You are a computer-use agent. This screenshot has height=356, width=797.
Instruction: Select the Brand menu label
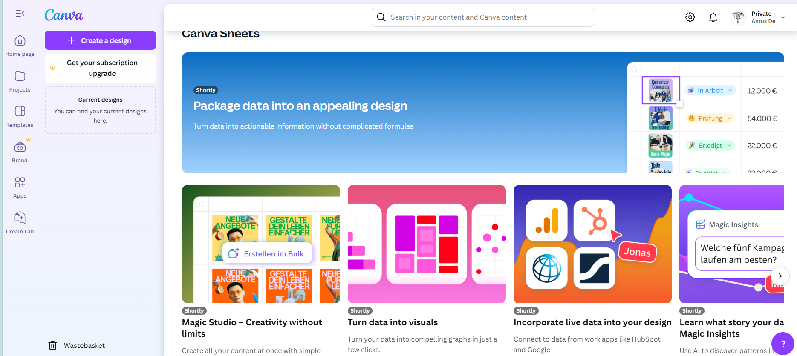click(20, 161)
